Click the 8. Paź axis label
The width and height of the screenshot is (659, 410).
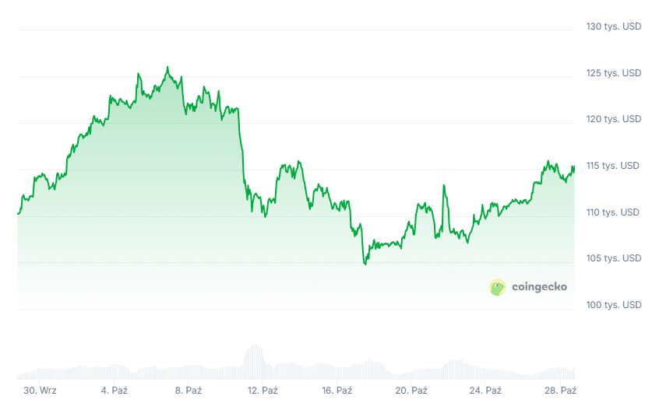(x=189, y=391)
